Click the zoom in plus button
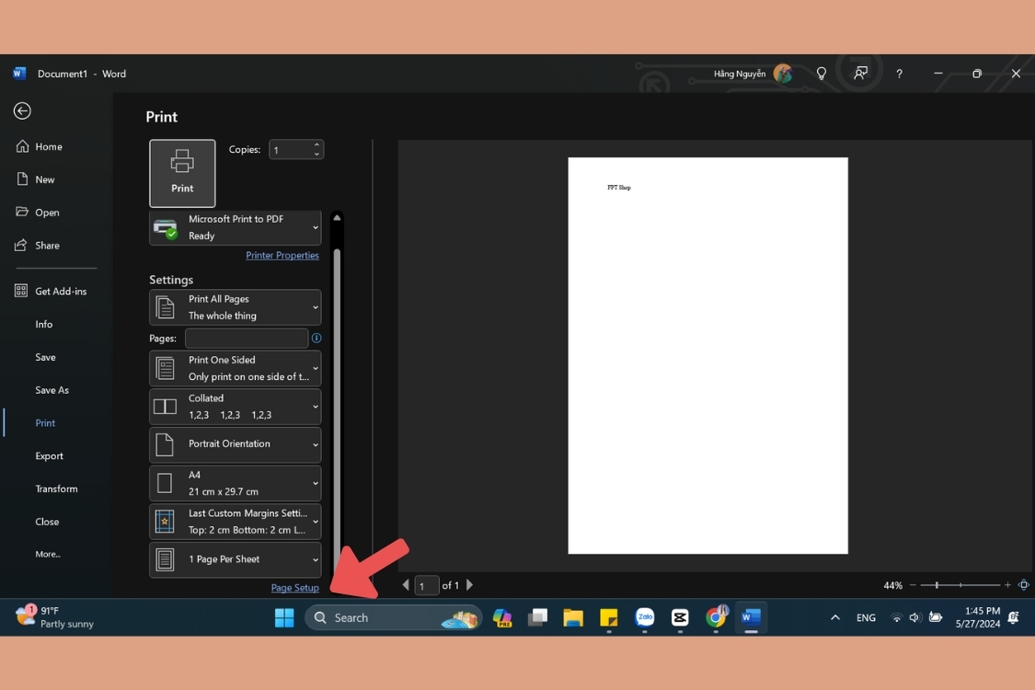This screenshot has width=1035, height=690. click(1007, 585)
